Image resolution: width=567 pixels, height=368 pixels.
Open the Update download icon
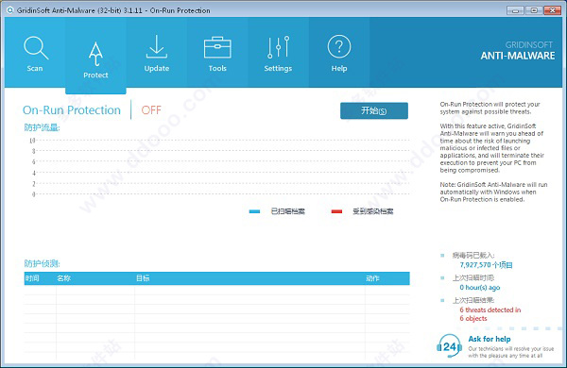tap(157, 46)
